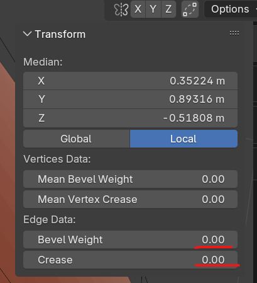Toggle Z axis mirror button
Screen dimensions: 257x283
pyautogui.click(x=168, y=9)
